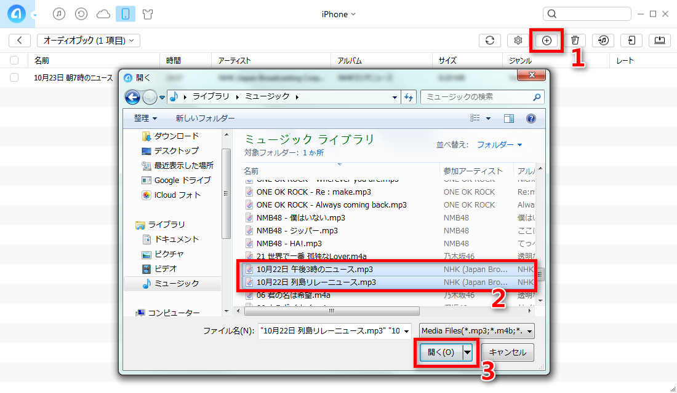Open the skin theme shirt icon

(148, 14)
